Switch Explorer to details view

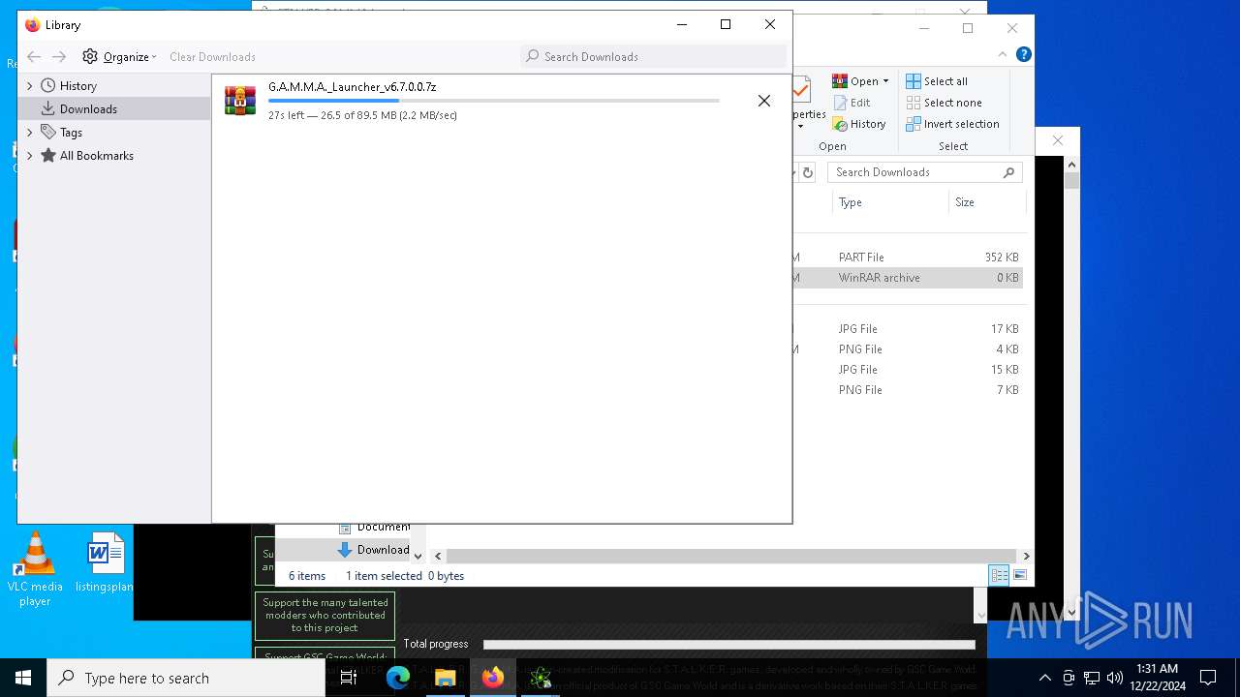click(x=999, y=575)
